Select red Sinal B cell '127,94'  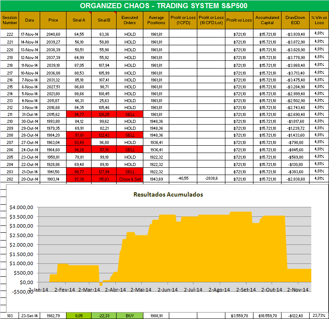point(104,172)
